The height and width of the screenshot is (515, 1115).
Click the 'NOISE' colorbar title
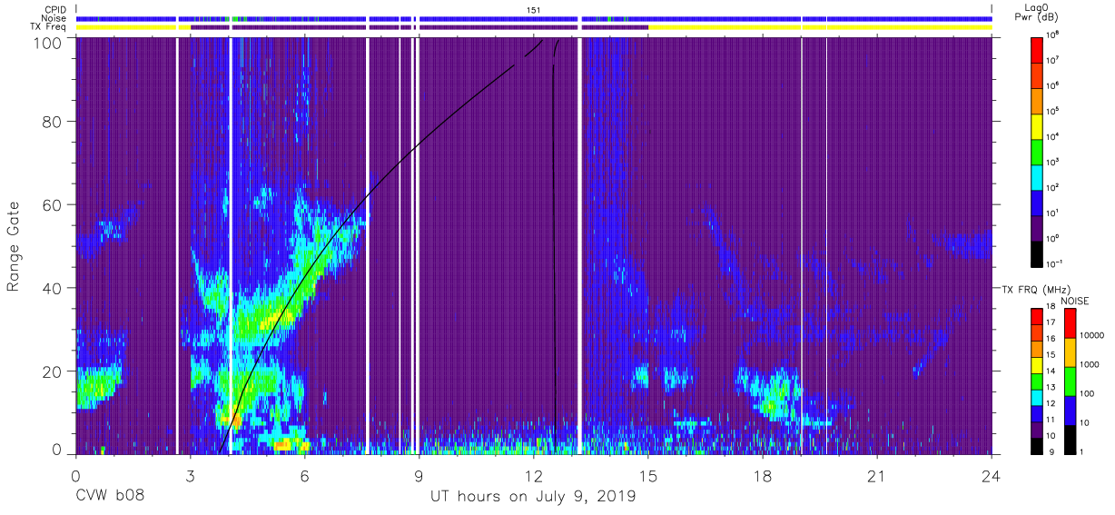(1075, 300)
